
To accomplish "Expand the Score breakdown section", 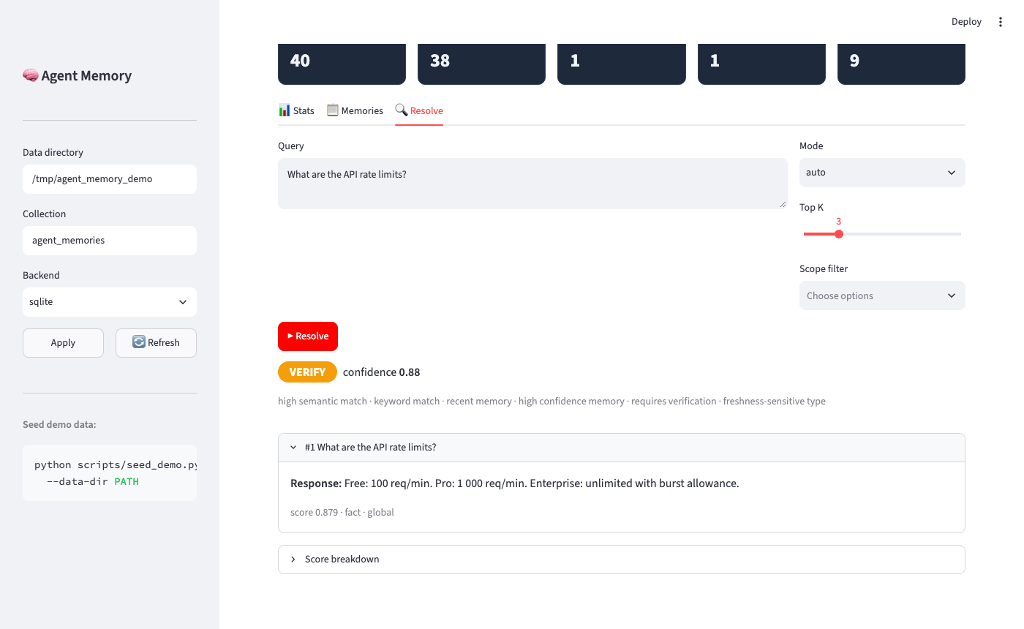I will [x=622, y=559].
